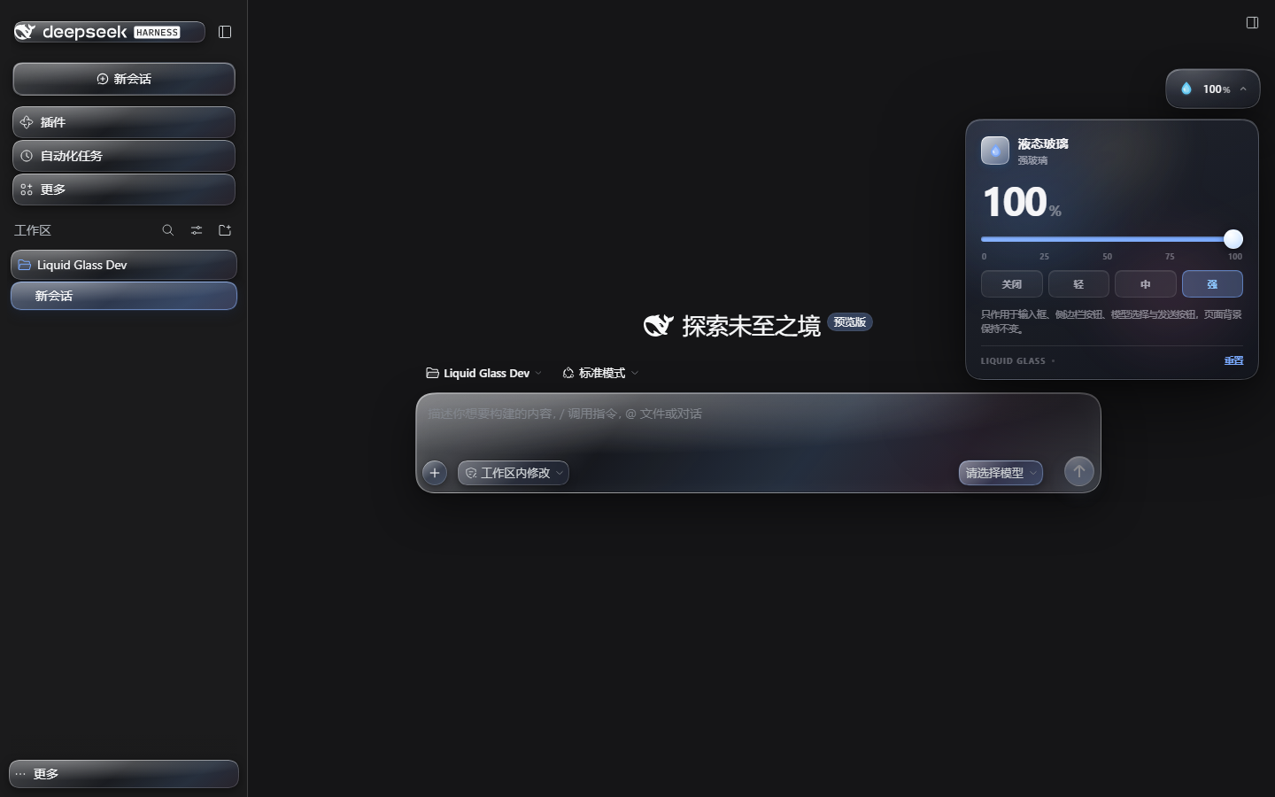
Task: Open 插件 in the sidebar
Action: click(124, 122)
